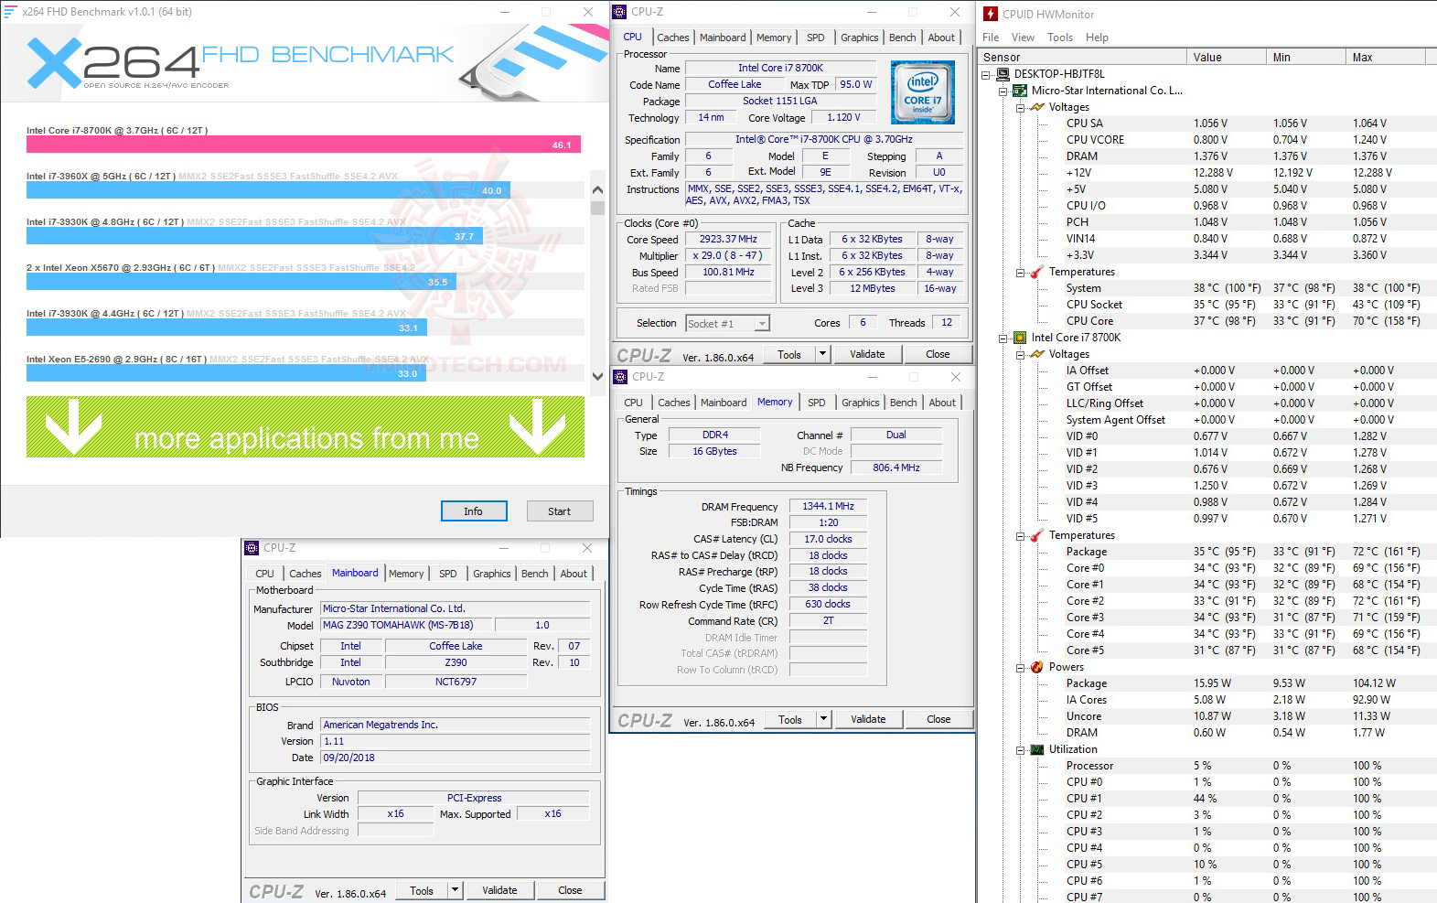This screenshot has height=903, width=1437.
Task: Click the Max column header in HWMonitor
Action: tap(1385, 57)
